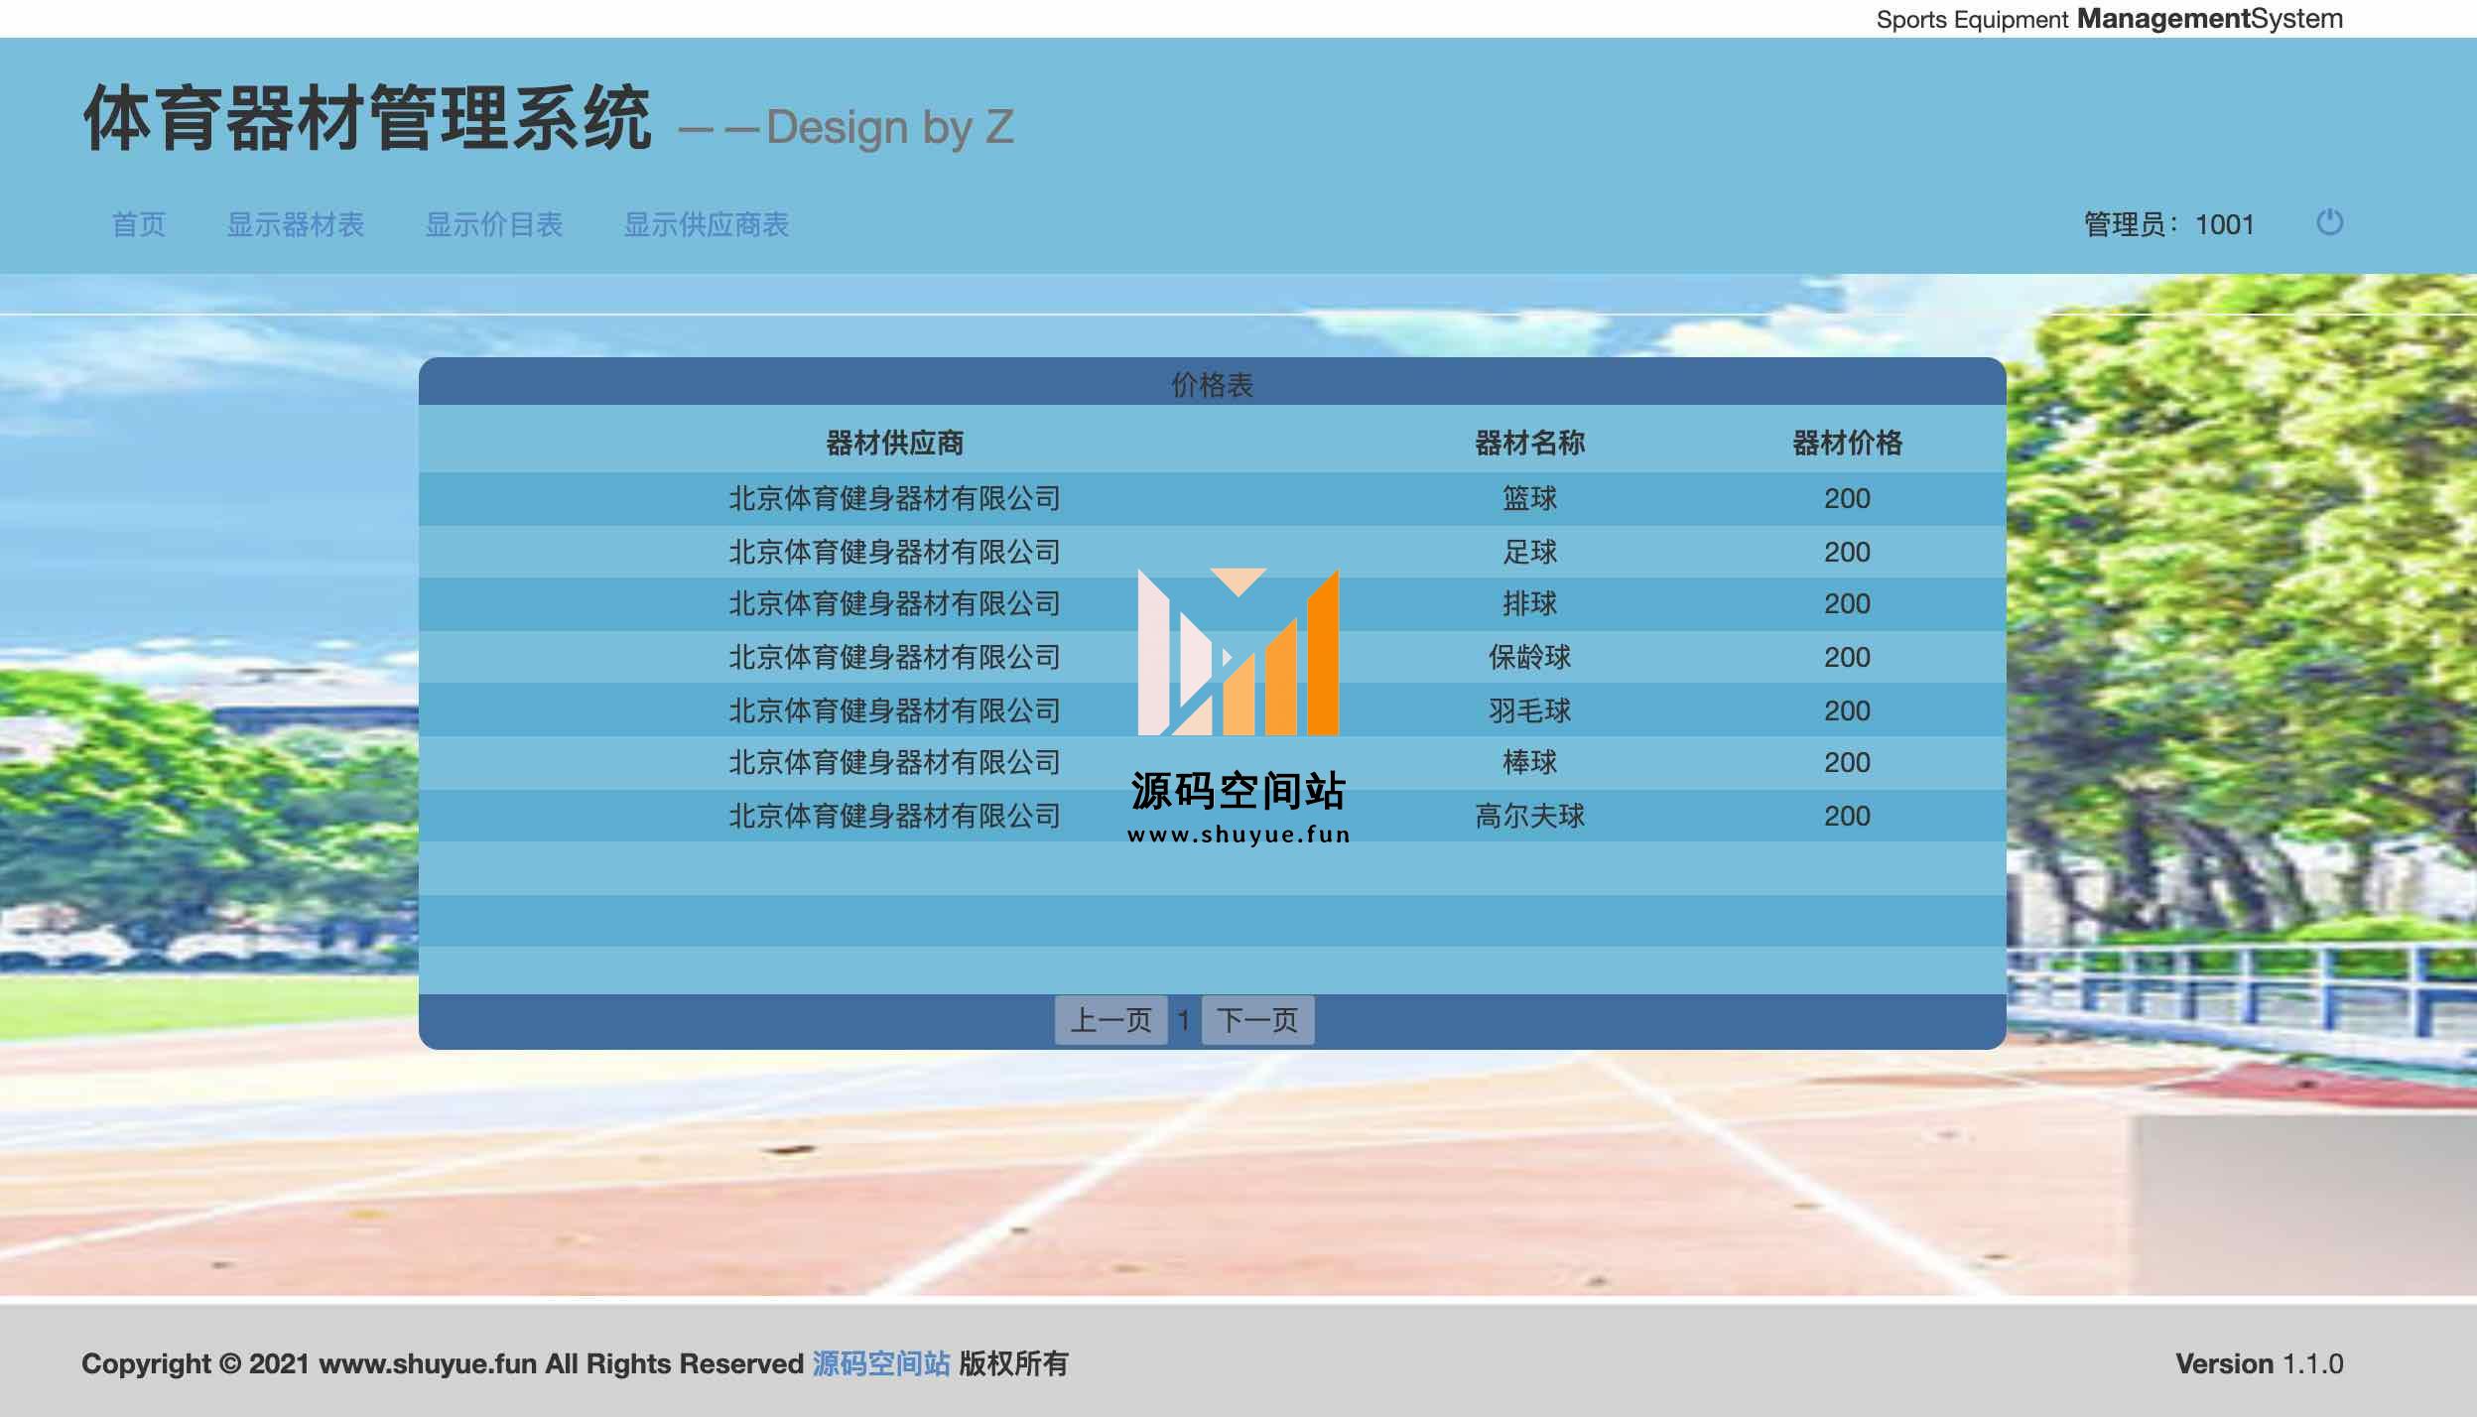Click the supplier name in 排球 row

(894, 603)
